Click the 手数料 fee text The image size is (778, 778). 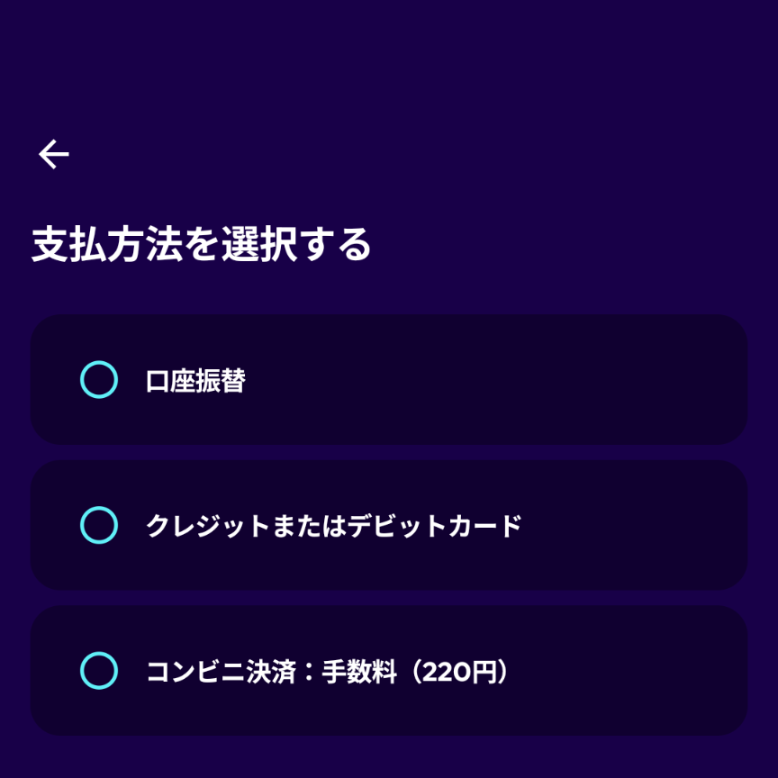tap(359, 672)
